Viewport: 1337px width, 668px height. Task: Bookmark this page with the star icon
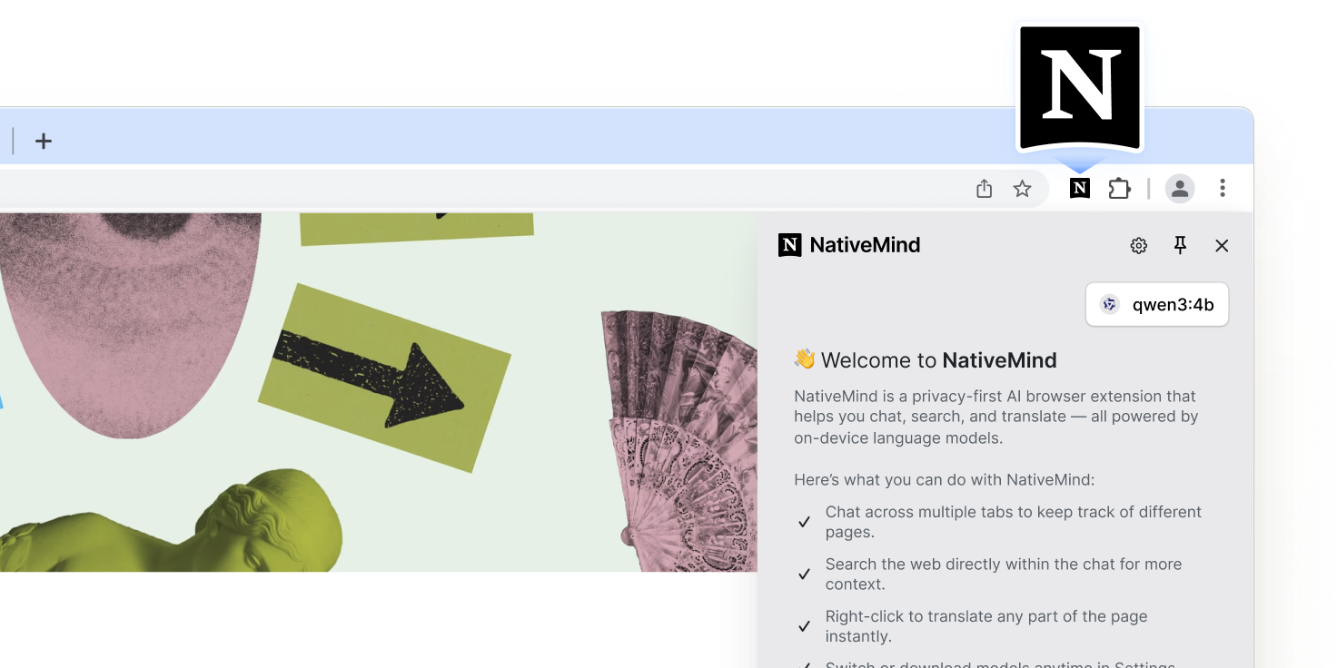tap(1023, 189)
